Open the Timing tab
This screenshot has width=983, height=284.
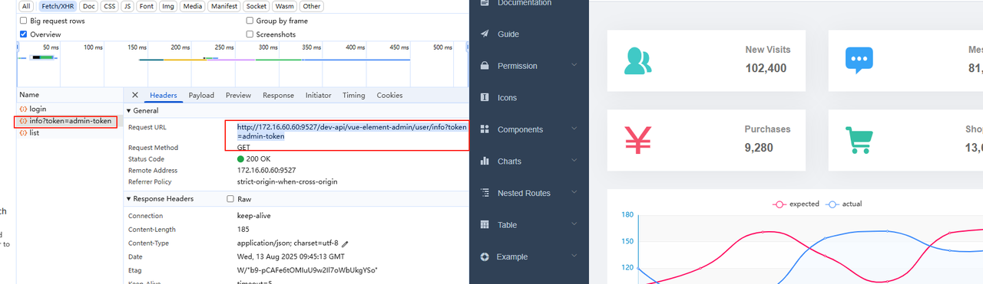[x=354, y=96]
